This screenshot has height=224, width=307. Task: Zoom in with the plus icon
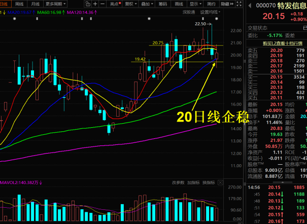coord(95,4)
